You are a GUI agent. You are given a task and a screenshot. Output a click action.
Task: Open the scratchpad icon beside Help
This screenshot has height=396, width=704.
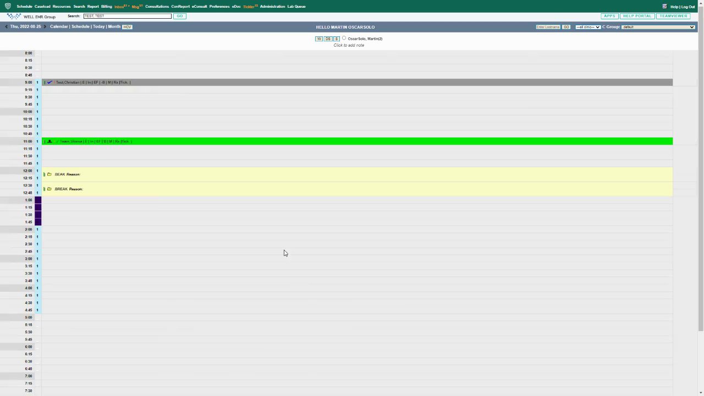(664, 7)
